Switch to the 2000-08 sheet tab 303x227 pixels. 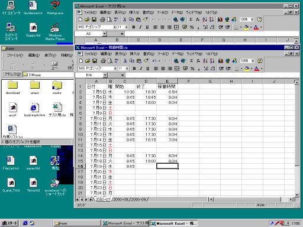click(x=121, y=199)
